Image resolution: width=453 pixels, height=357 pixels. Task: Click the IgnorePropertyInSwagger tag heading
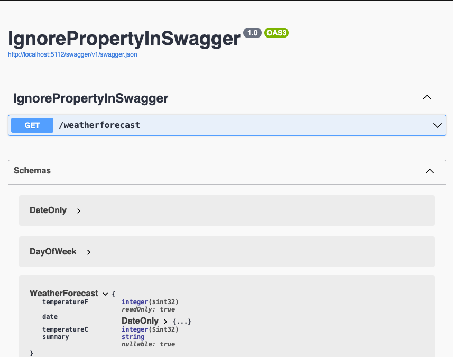click(90, 98)
